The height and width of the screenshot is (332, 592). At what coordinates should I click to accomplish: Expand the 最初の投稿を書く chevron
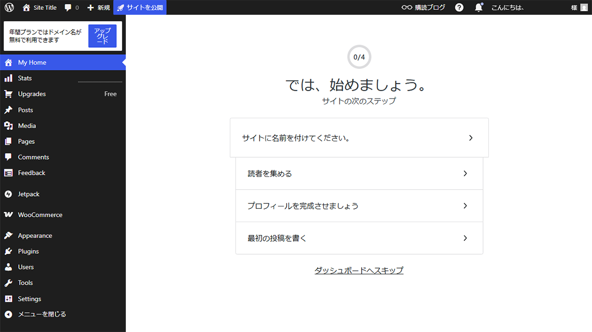pos(465,238)
